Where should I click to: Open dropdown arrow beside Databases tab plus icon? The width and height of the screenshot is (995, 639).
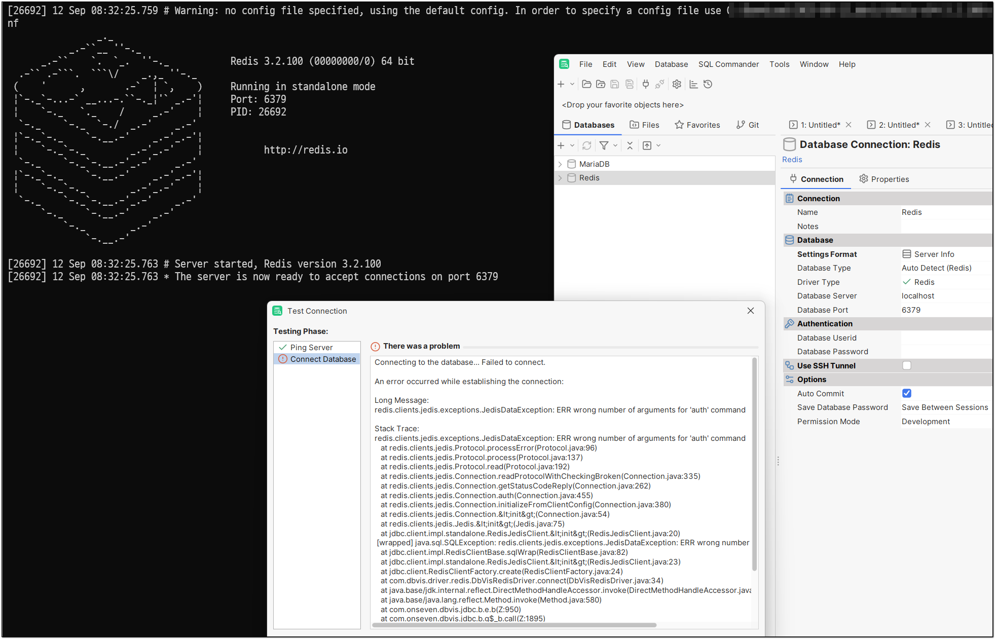[572, 145]
